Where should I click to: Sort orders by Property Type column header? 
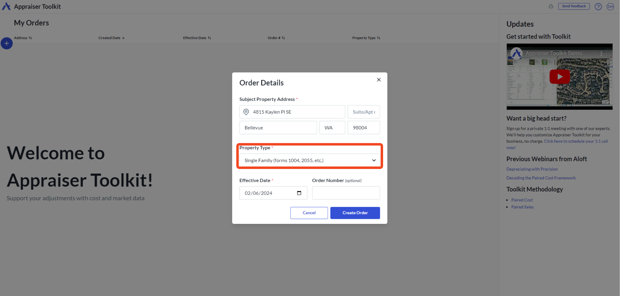(366, 38)
